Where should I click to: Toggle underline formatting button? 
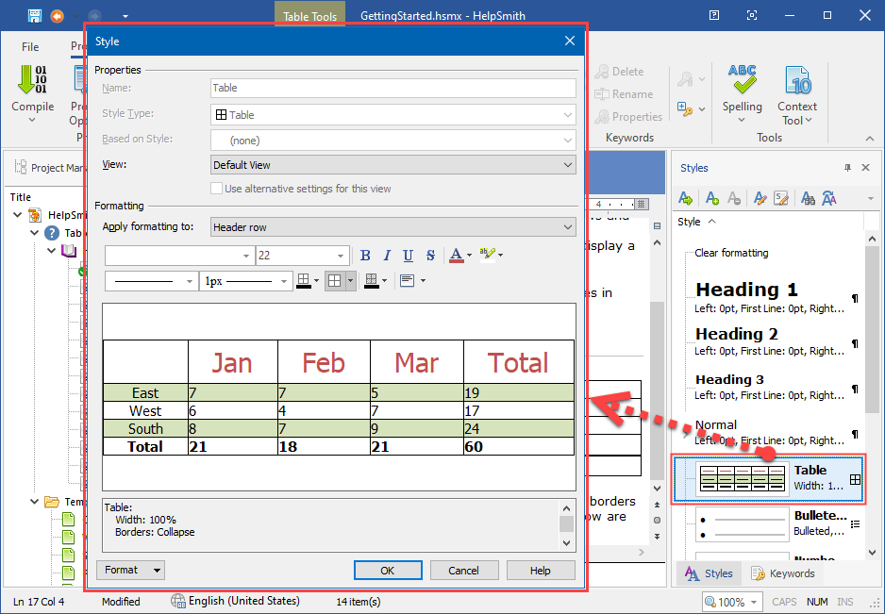409,256
